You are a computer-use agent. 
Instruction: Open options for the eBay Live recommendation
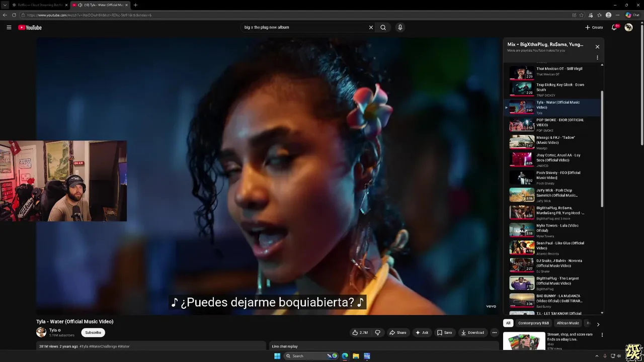coord(602,335)
